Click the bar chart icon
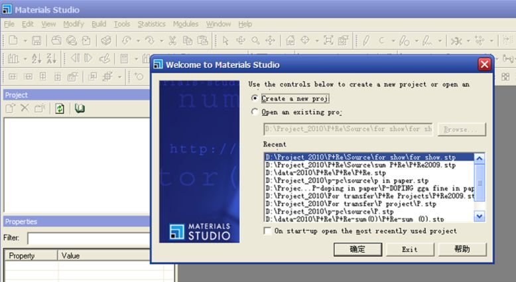516x282 pixels. [x=13, y=59]
